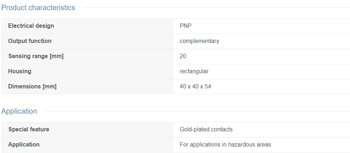Click the Product characteristics heading
Image resolution: width=350 pixels, height=153 pixels.
tap(38, 8)
